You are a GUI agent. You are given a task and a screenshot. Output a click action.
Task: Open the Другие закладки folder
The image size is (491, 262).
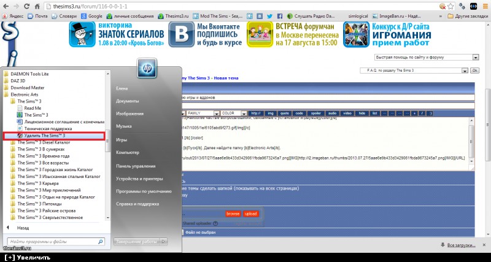(x=467, y=16)
